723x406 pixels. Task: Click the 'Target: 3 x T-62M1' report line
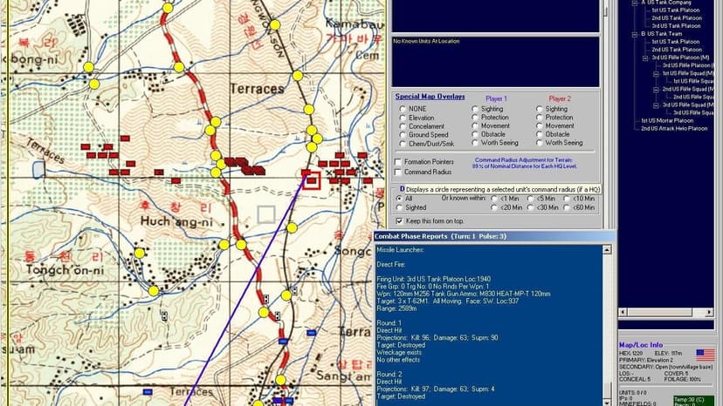(447, 301)
